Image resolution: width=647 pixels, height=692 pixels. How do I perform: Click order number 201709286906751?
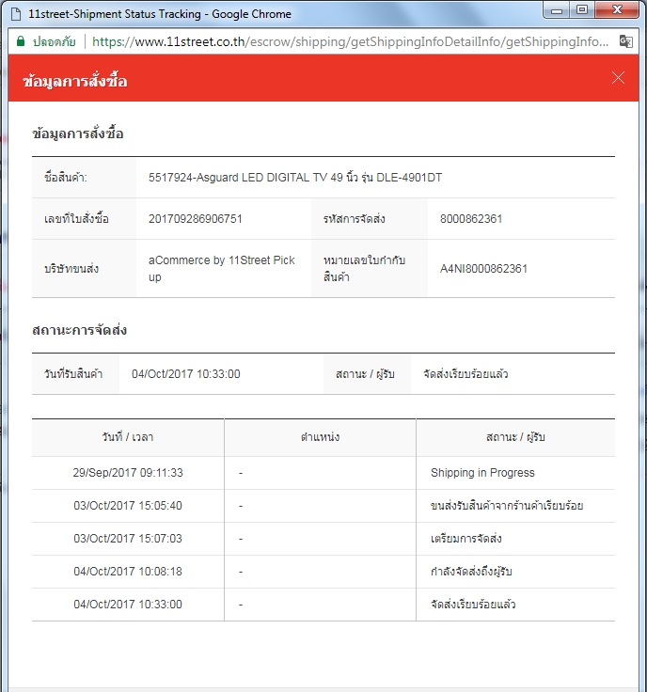click(x=195, y=219)
